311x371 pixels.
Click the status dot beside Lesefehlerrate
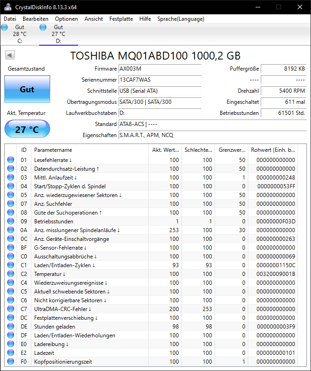pyautogui.click(x=10, y=160)
